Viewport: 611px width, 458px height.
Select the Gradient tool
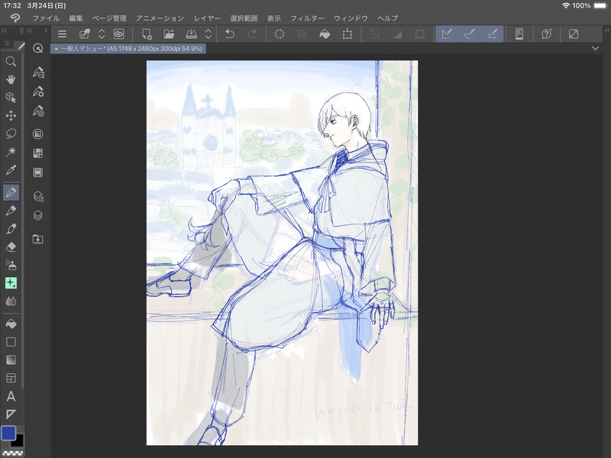pos(11,360)
